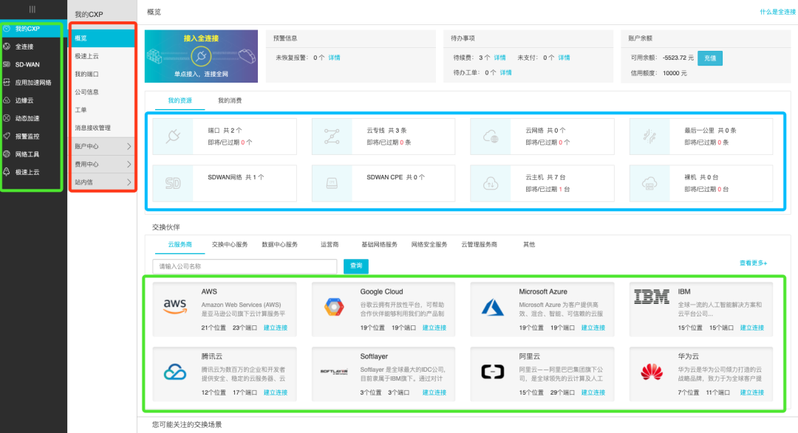Screen dimensions: 798x433
Task: Open 详情 link for 待续费
Action: click(x=499, y=58)
